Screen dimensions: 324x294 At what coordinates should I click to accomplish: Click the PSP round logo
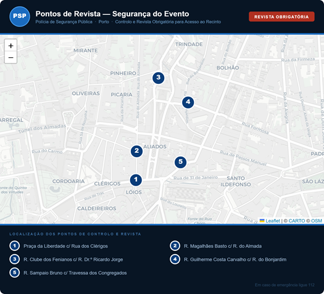[20, 17]
